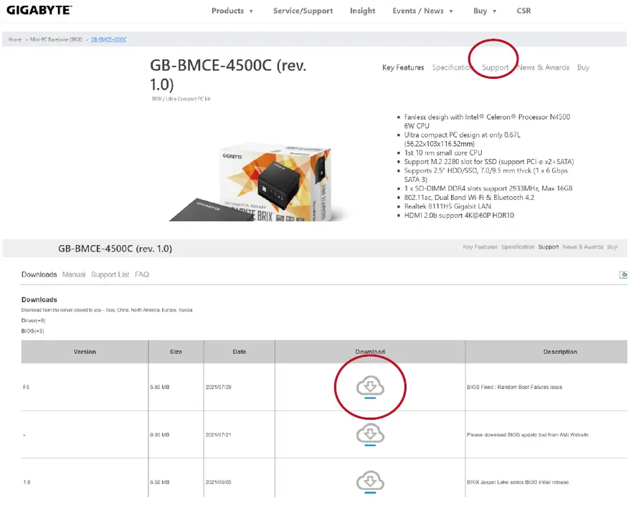The height and width of the screenshot is (510, 631).
Task: Expand the Events / News dropdown arrow
Action: click(x=451, y=11)
